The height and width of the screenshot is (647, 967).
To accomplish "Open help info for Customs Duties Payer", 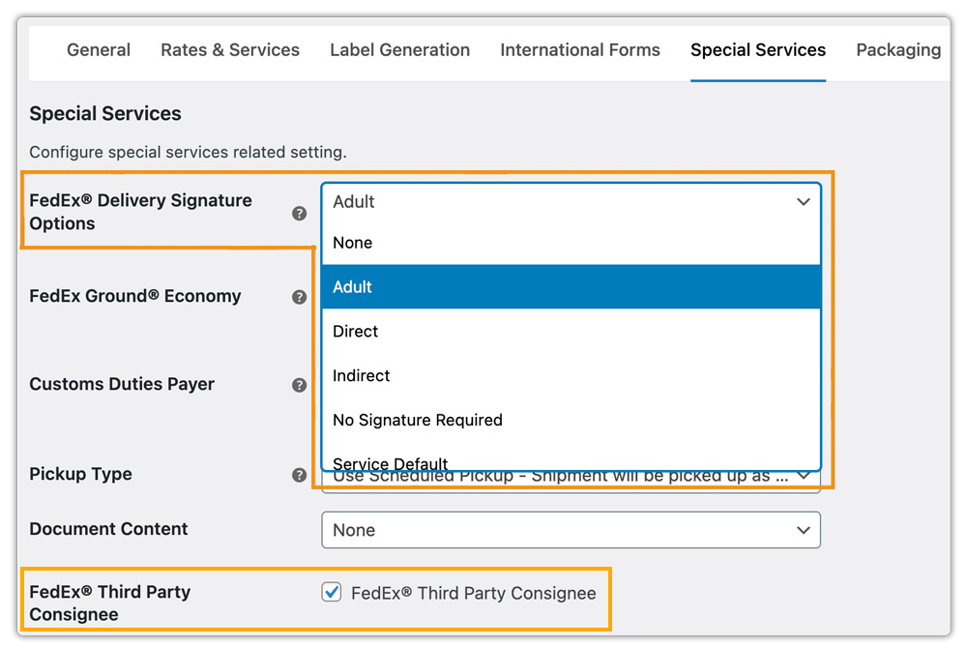I will pos(299,385).
